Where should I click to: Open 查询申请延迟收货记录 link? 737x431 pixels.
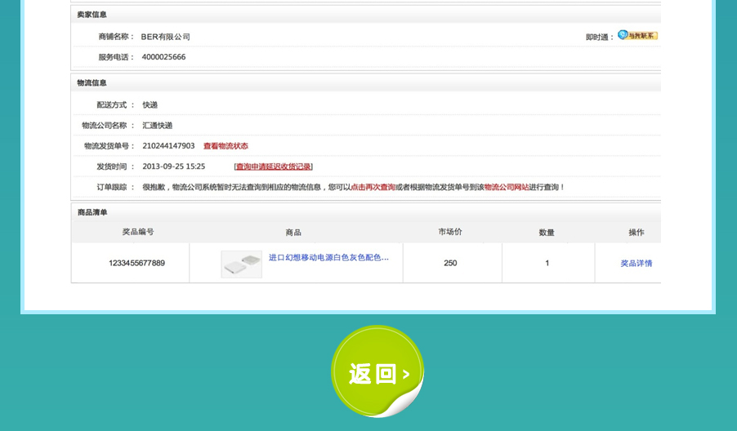tap(273, 167)
